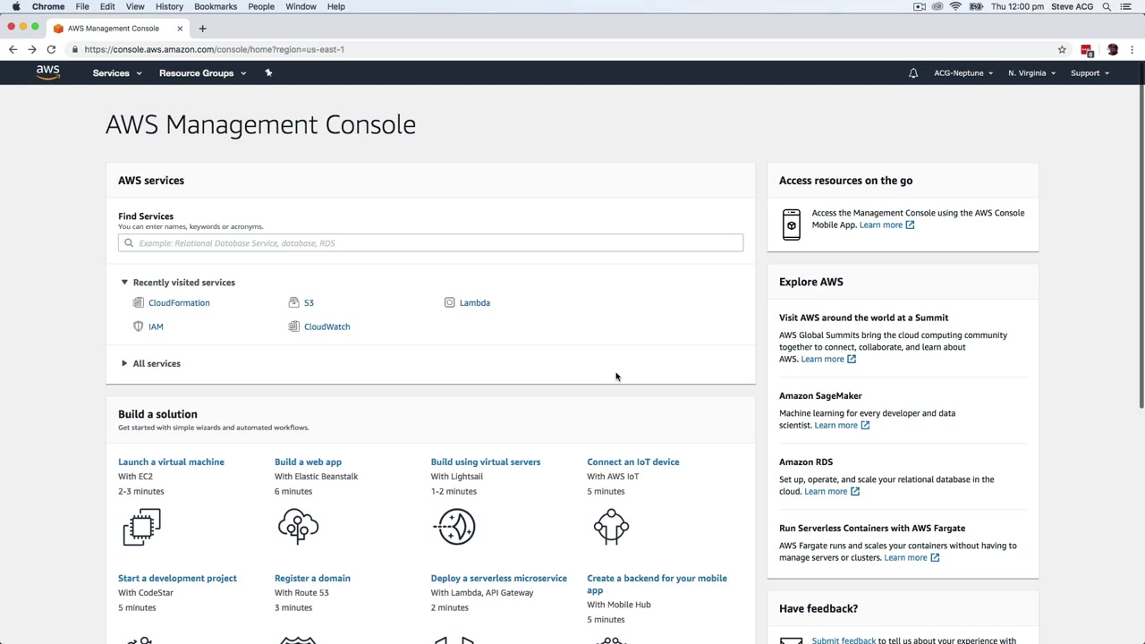
Task: Open the Resource Groups dropdown
Action: [x=202, y=73]
